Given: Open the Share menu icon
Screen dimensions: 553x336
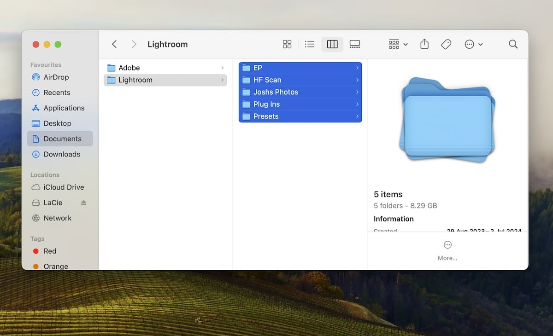Looking at the screenshot, I should click(424, 44).
